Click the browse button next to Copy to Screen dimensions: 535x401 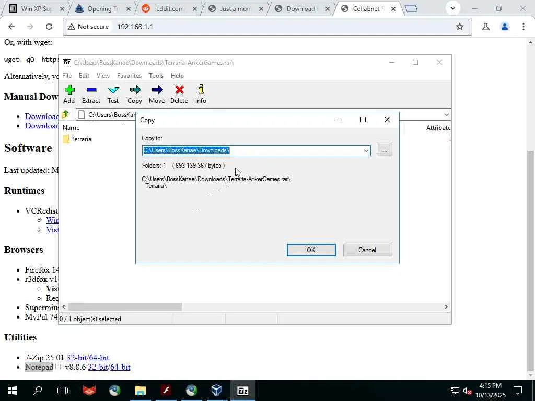click(x=385, y=150)
